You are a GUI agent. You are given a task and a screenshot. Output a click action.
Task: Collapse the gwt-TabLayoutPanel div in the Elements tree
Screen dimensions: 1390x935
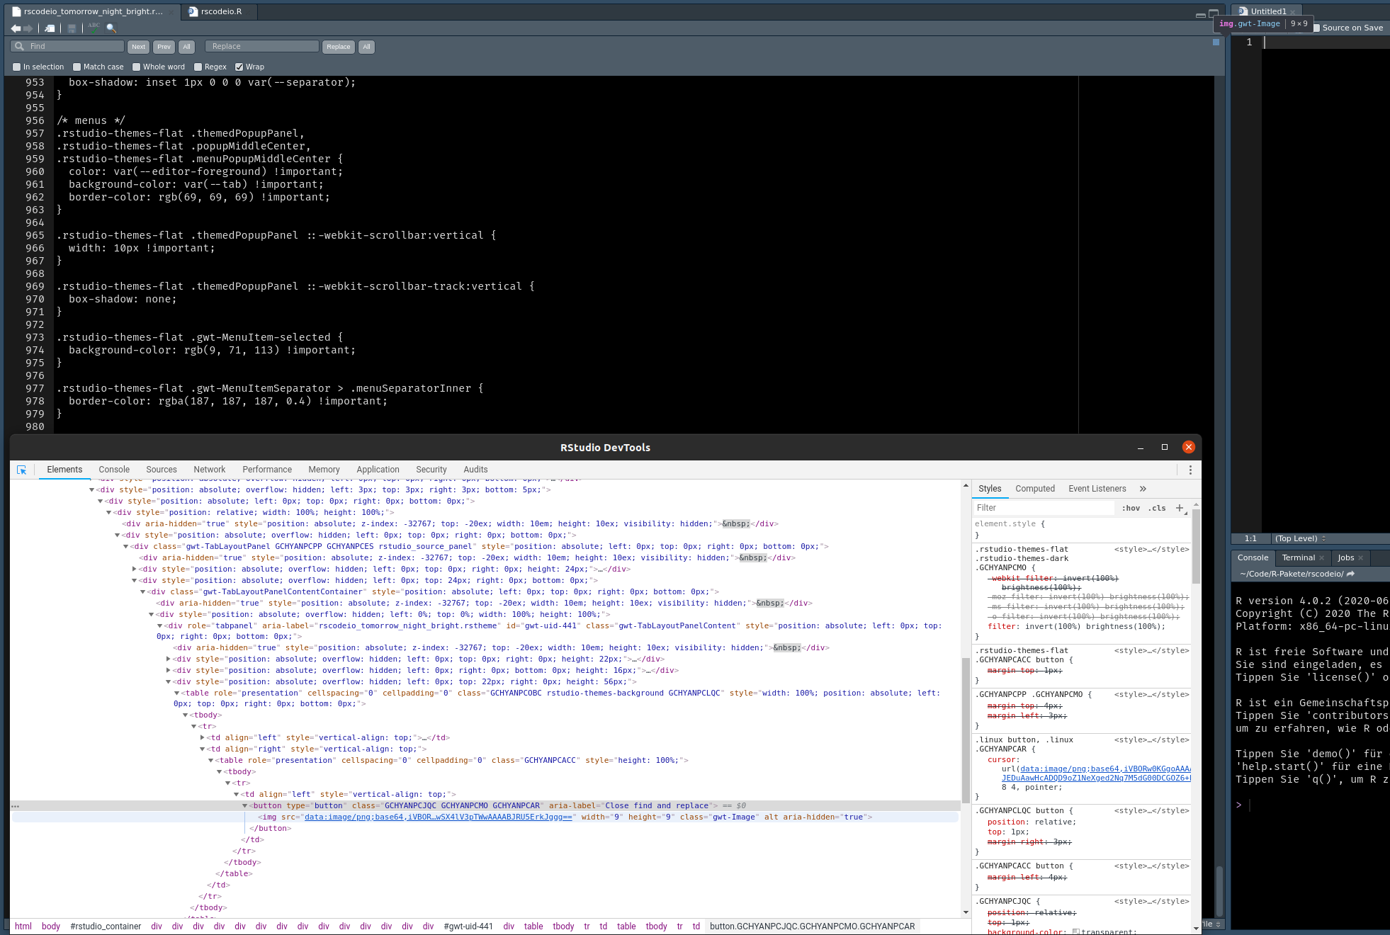pos(125,546)
